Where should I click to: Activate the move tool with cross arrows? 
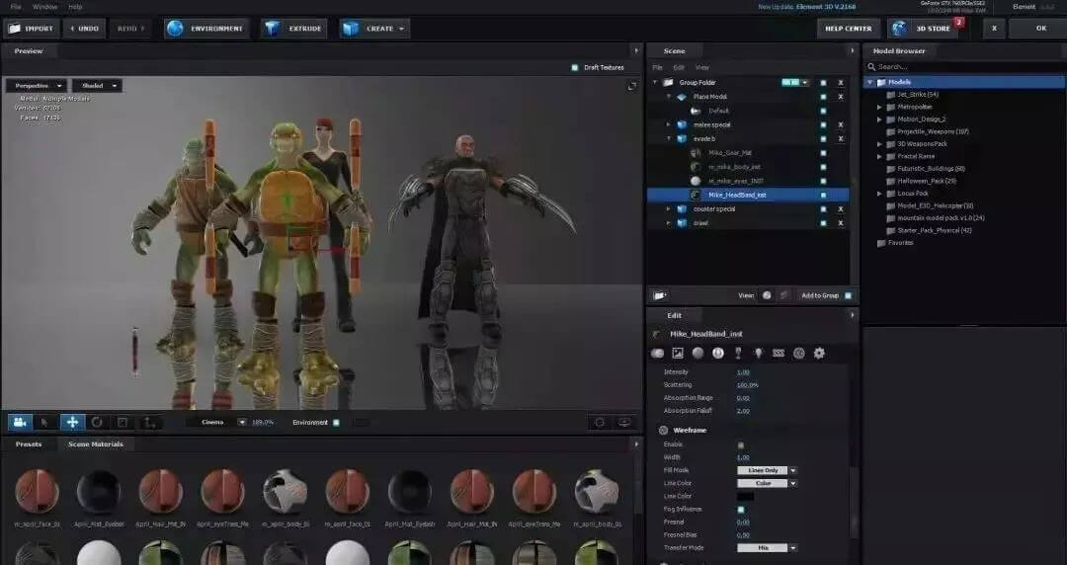coord(72,423)
